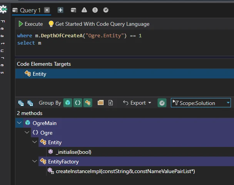Image resolution: width=234 pixels, height=185 pixels.
Task: Open Get Started With Code Query Language
Action: (102, 24)
